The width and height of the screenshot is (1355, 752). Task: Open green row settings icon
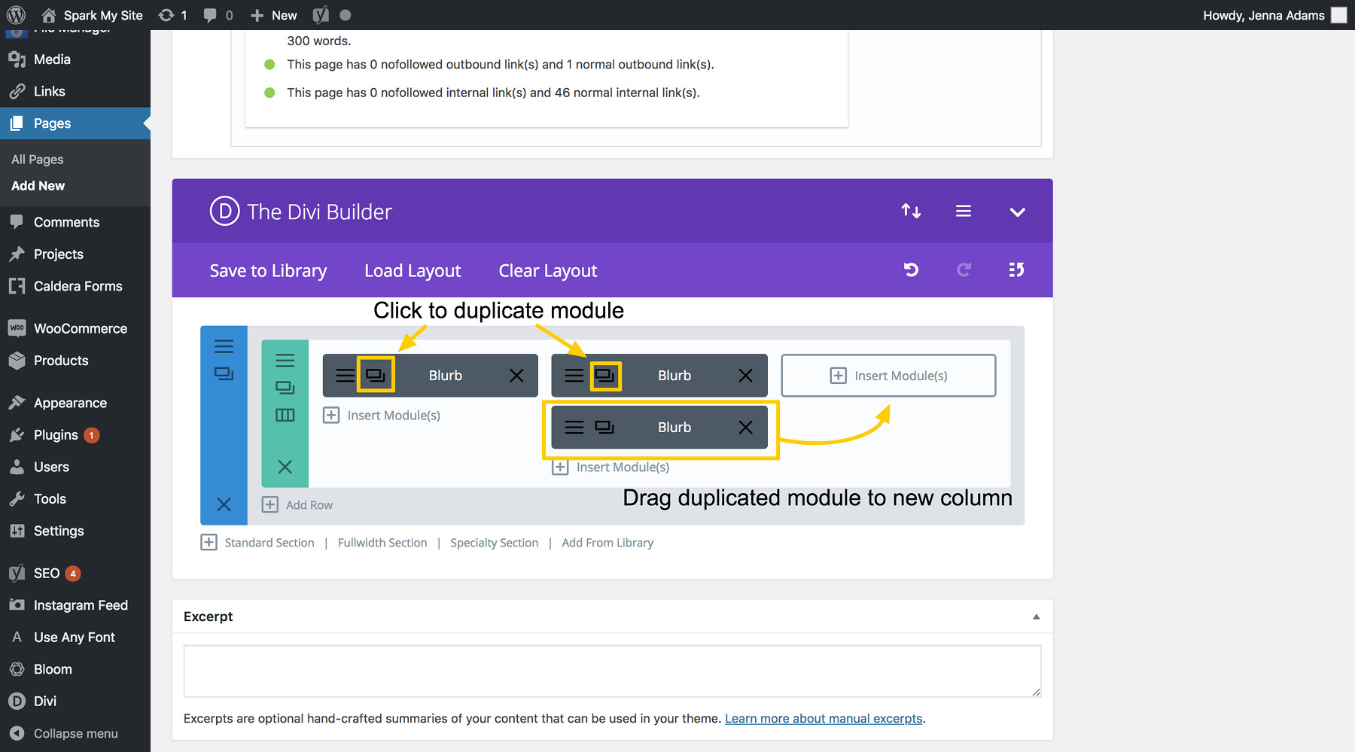pyautogui.click(x=285, y=361)
